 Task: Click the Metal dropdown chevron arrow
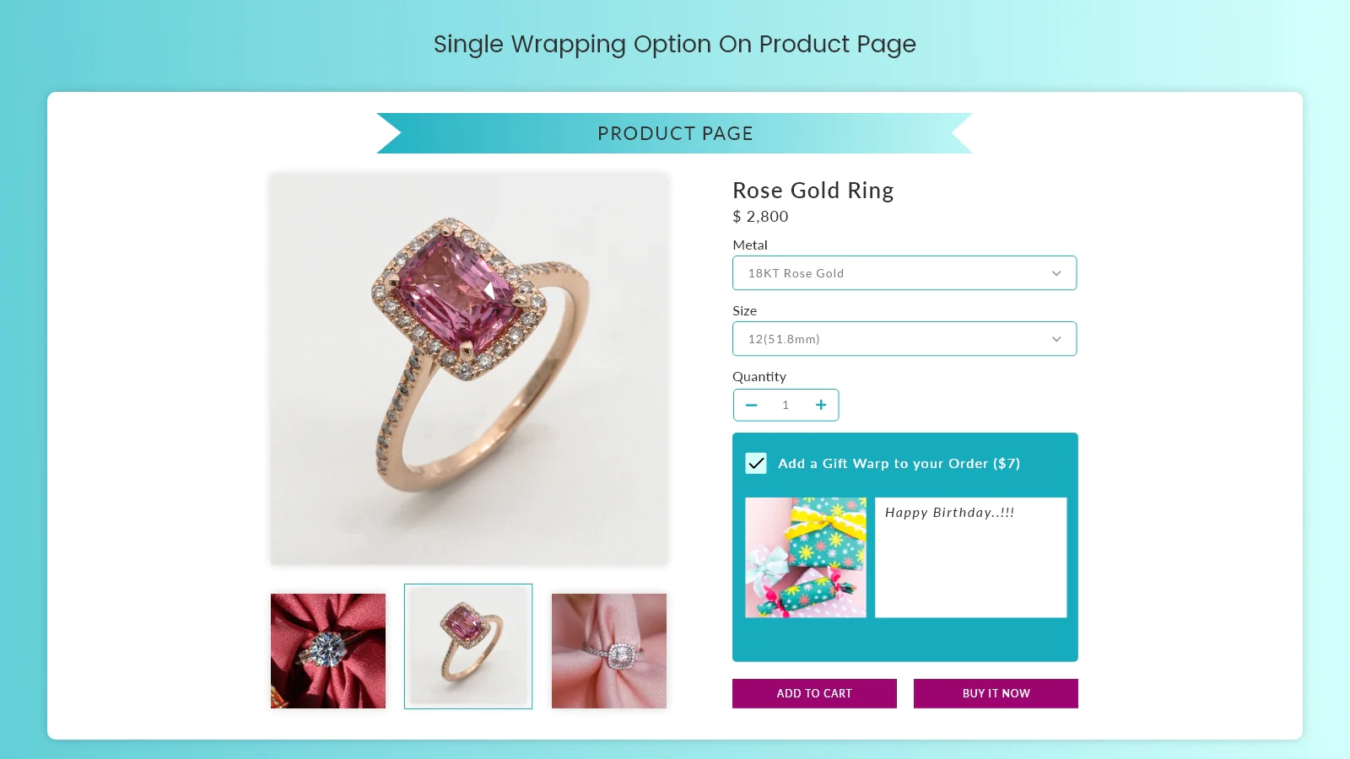pos(1056,273)
